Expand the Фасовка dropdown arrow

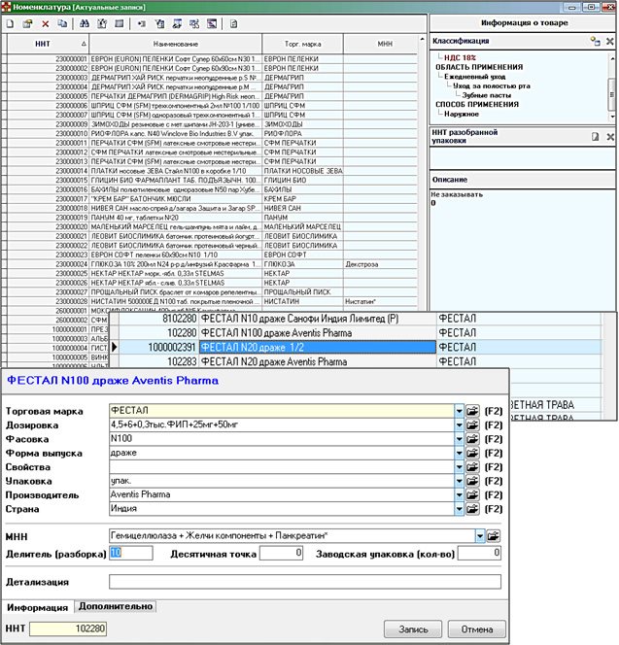click(x=459, y=438)
